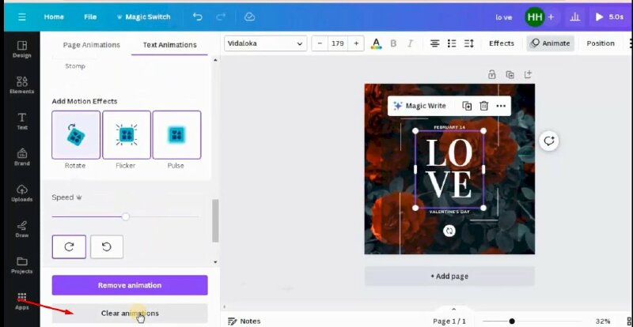Open the Apps sidebar panel
This screenshot has height=327, width=633.
click(22, 302)
